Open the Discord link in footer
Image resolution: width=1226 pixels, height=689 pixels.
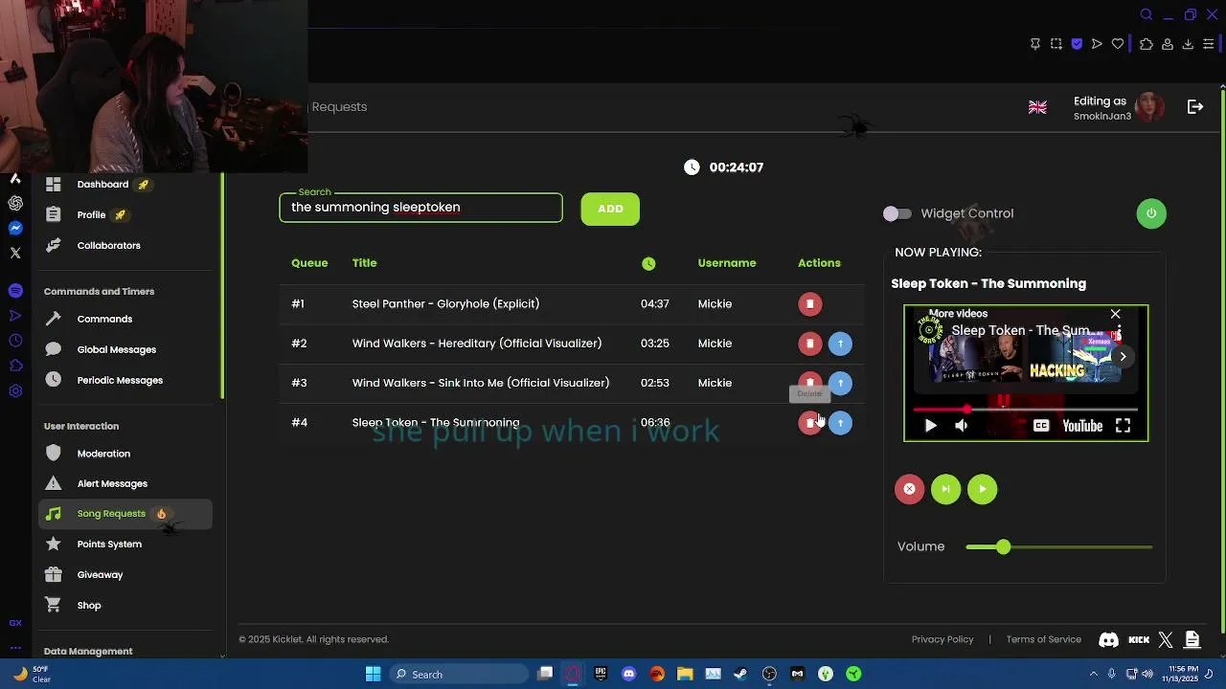(1108, 640)
